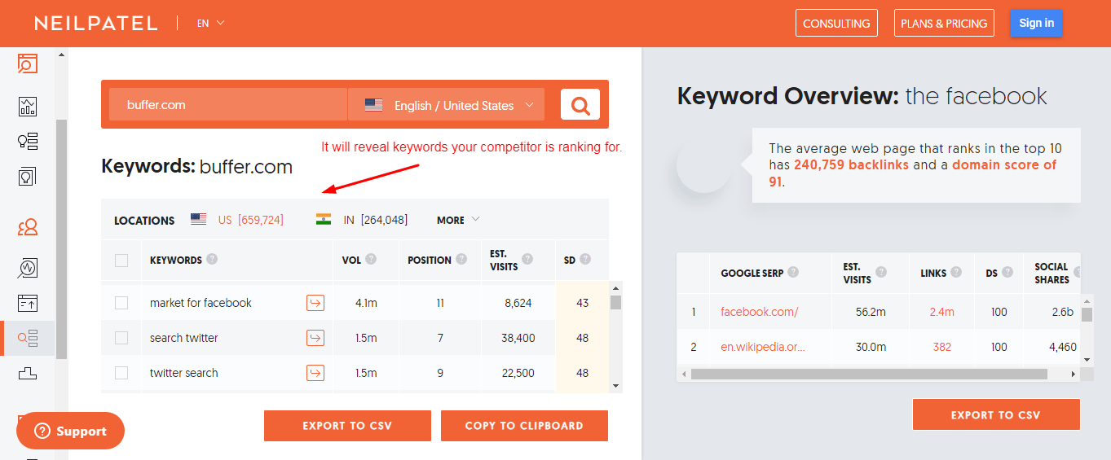
Task: Click arrow icon next to 'search twitter'
Action: coord(315,338)
